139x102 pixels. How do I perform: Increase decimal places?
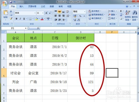point(75,20)
